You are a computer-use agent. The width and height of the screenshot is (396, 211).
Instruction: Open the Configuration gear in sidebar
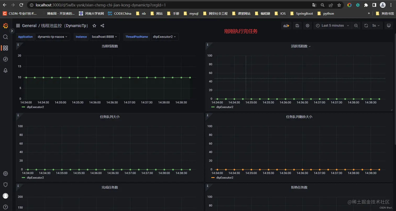[5, 174]
